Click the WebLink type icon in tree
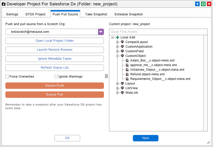The image size is (213, 147). [122, 93]
